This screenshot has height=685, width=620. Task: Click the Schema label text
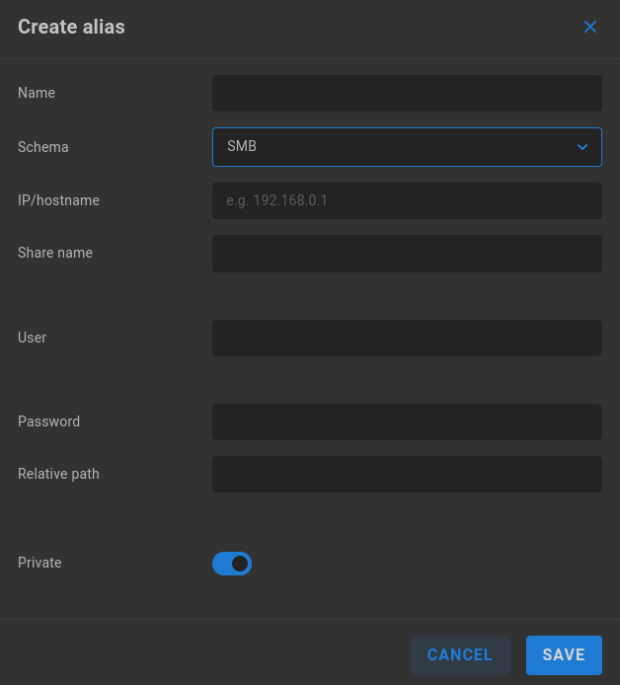click(x=42, y=147)
